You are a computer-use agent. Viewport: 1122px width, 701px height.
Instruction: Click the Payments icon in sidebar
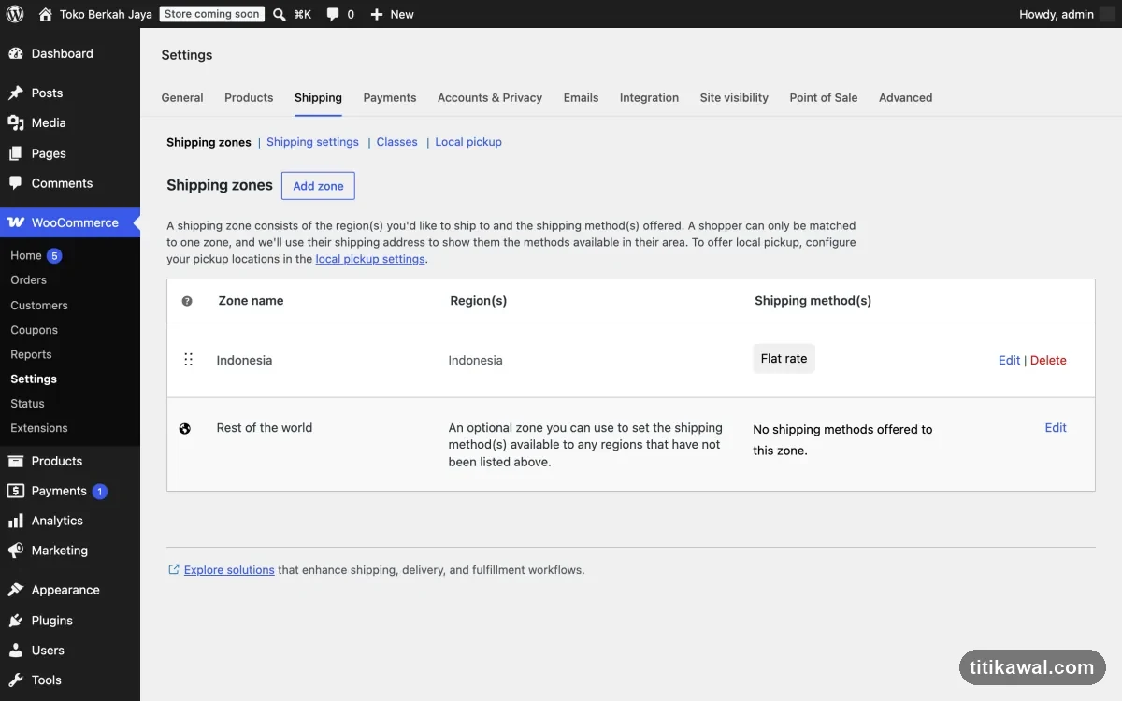(16, 491)
